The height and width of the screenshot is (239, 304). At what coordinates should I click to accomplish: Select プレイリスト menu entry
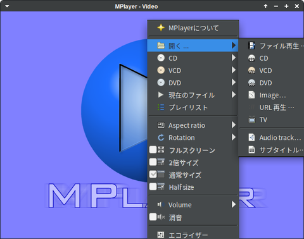point(193,107)
